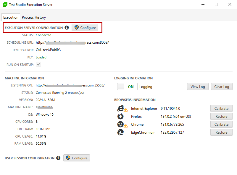237x175 pixels.
Task: Switch to the Process History tab
Action: coord(34,17)
